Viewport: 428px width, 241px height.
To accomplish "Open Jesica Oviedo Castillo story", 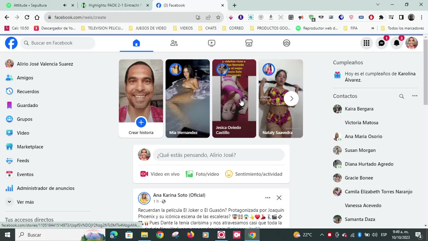I will point(234,98).
